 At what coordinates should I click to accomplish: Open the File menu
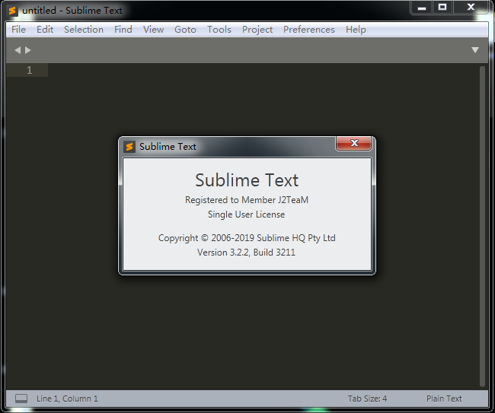(18, 30)
